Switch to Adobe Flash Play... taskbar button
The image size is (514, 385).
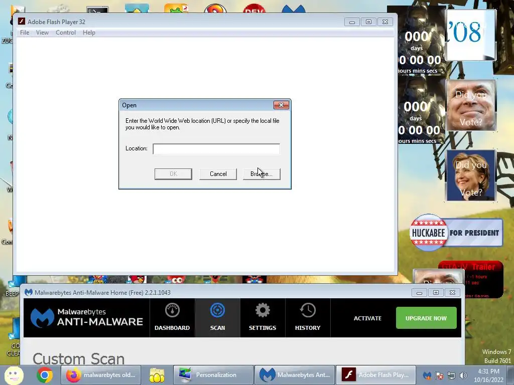pos(376,375)
